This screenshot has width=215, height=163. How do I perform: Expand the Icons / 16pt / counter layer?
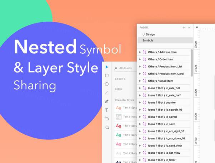(140, 102)
